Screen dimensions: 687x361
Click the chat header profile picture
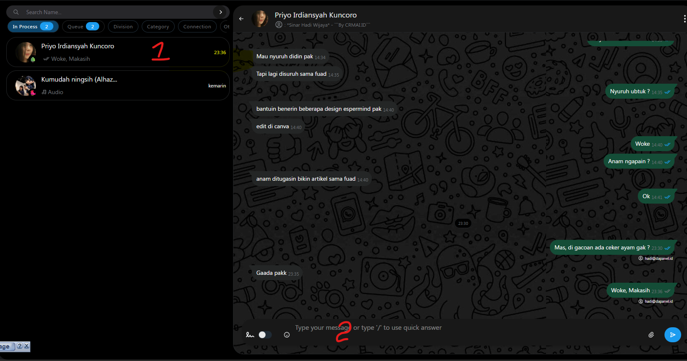pos(260,19)
